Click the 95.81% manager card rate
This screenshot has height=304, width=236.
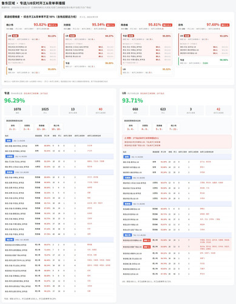coord(155,24)
